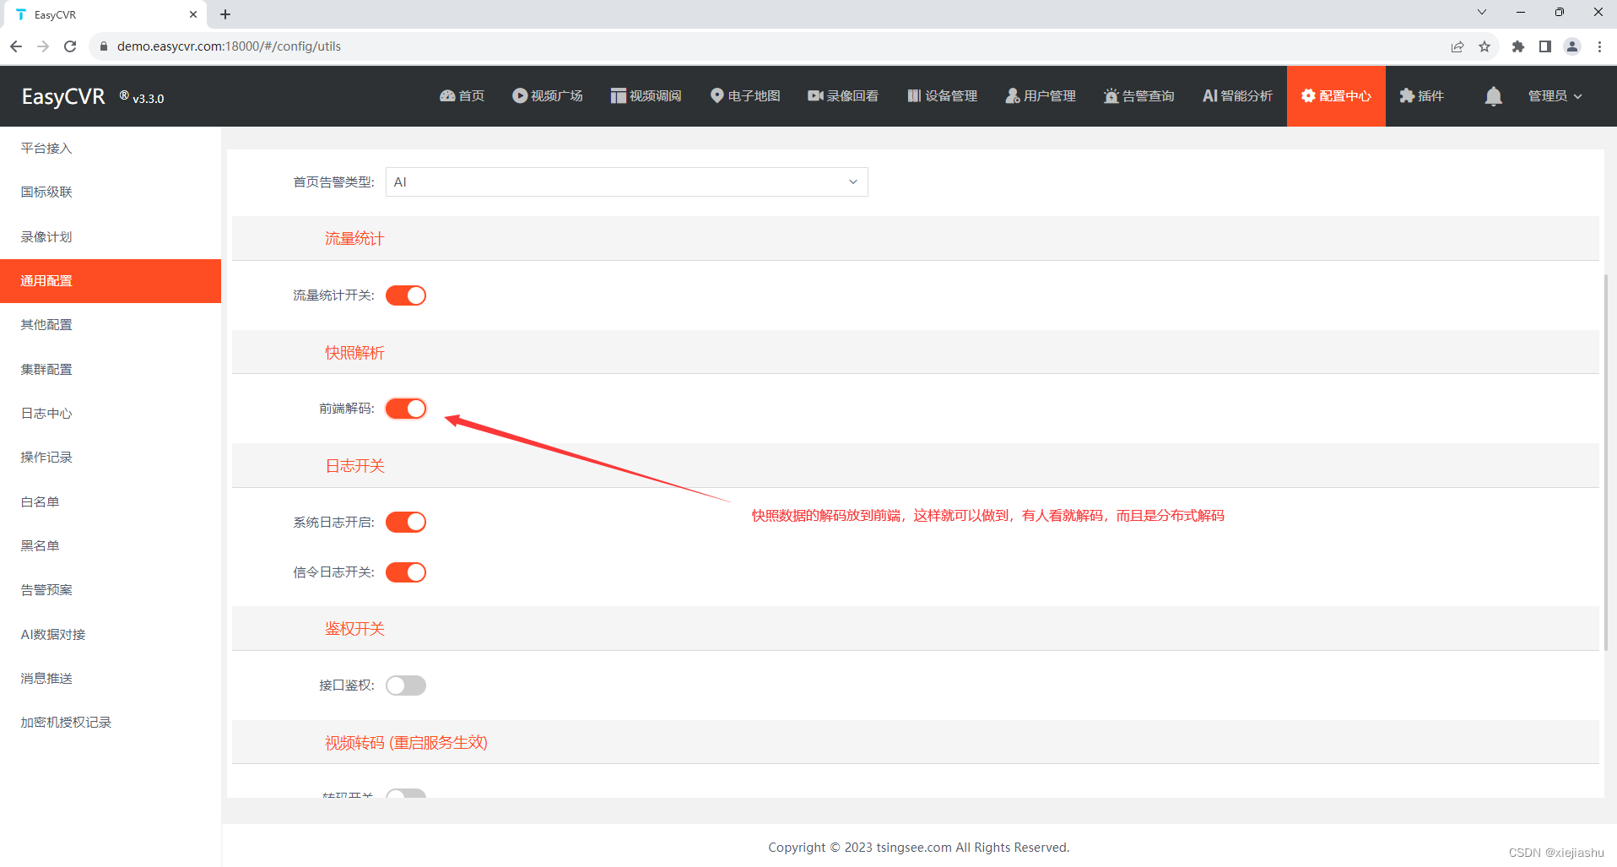Open 告警查询 alarm query page
The width and height of the screenshot is (1617, 867).
coord(1138,96)
